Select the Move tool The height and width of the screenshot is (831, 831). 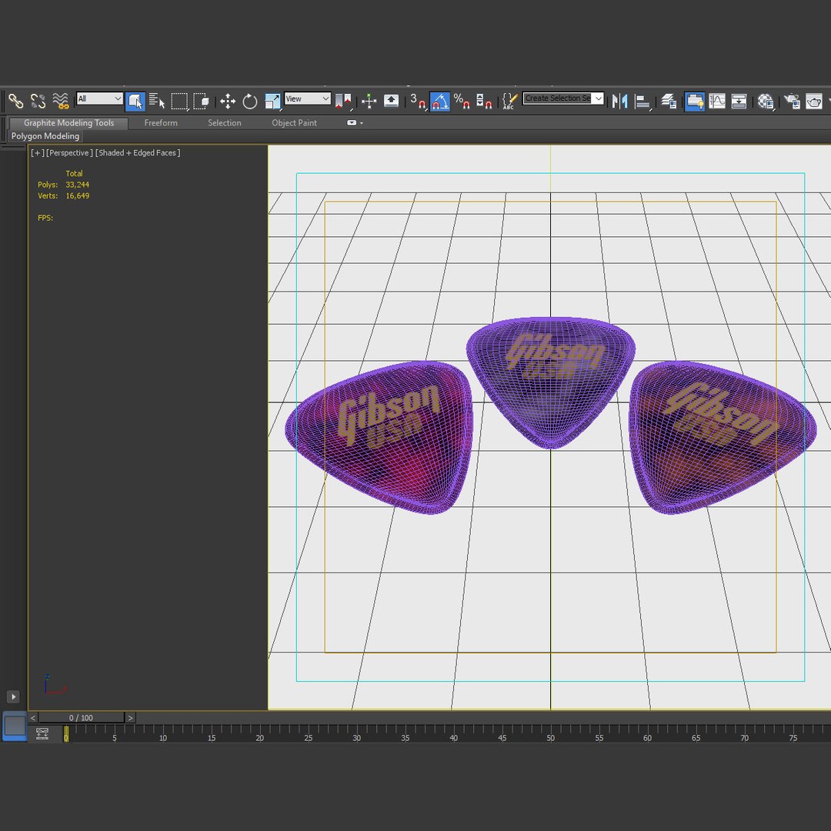pos(228,101)
